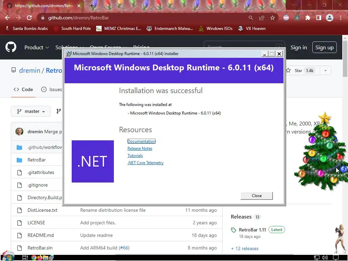Open Task View in the taskbar
Screen dimensions: 348x261
25,258
